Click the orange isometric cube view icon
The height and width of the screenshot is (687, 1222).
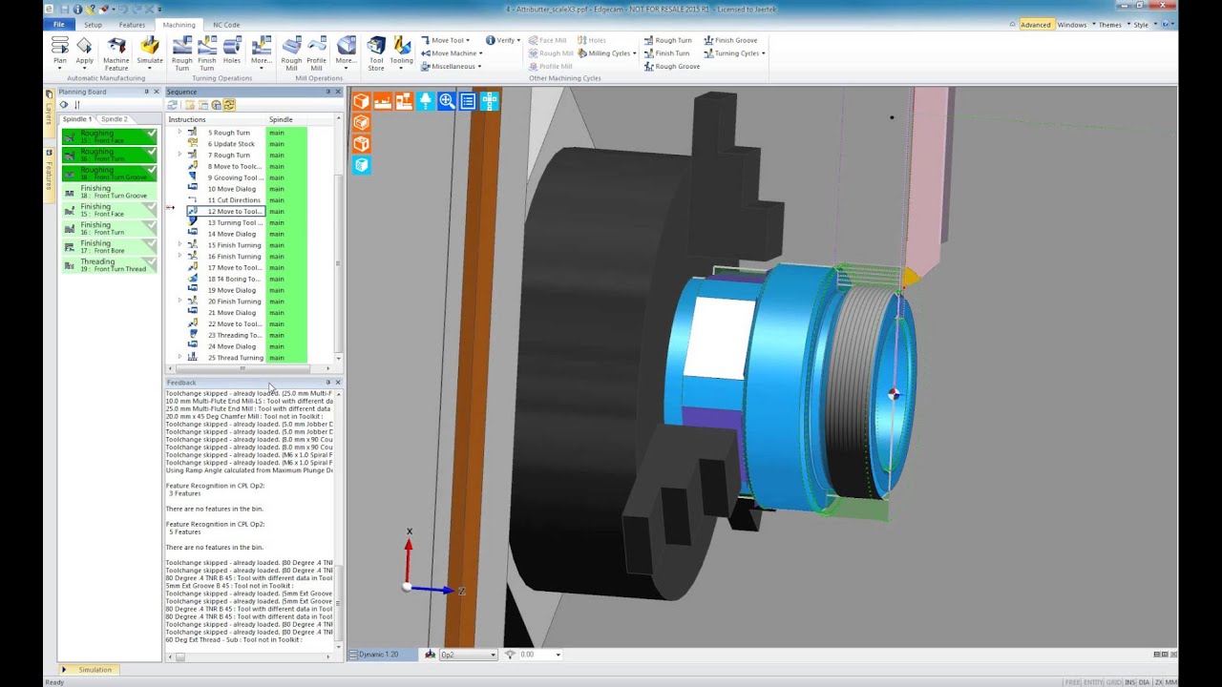point(361,101)
